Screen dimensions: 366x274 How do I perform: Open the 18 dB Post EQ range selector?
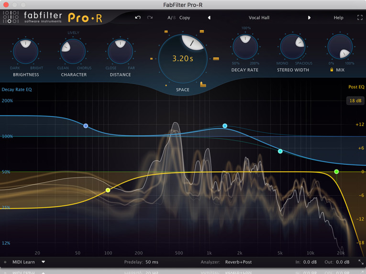(355, 101)
